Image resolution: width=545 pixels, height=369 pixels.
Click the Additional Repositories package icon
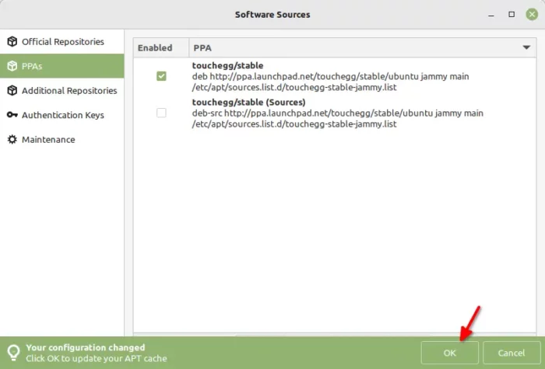[x=12, y=91]
